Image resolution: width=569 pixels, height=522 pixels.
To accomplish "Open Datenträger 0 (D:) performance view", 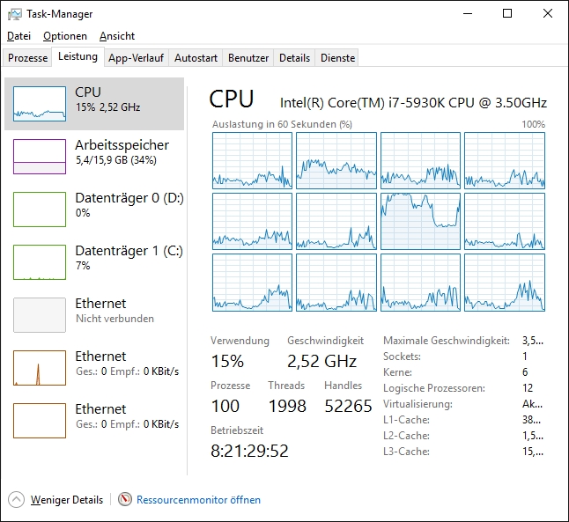I will coord(129,204).
